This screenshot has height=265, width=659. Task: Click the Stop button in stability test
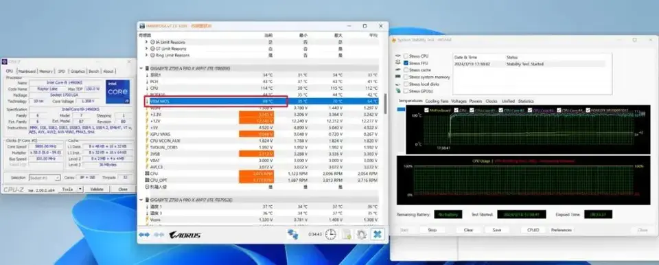pos(432,230)
